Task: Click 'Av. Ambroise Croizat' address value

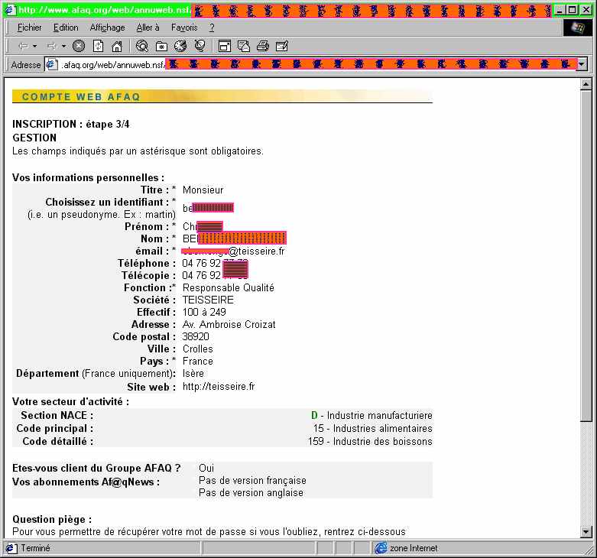Action: (229, 324)
